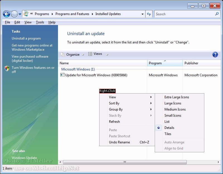The width and height of the screenshot is (223, 174).
Task: Sort by the Publisher column header
Action: click(202, 63)
